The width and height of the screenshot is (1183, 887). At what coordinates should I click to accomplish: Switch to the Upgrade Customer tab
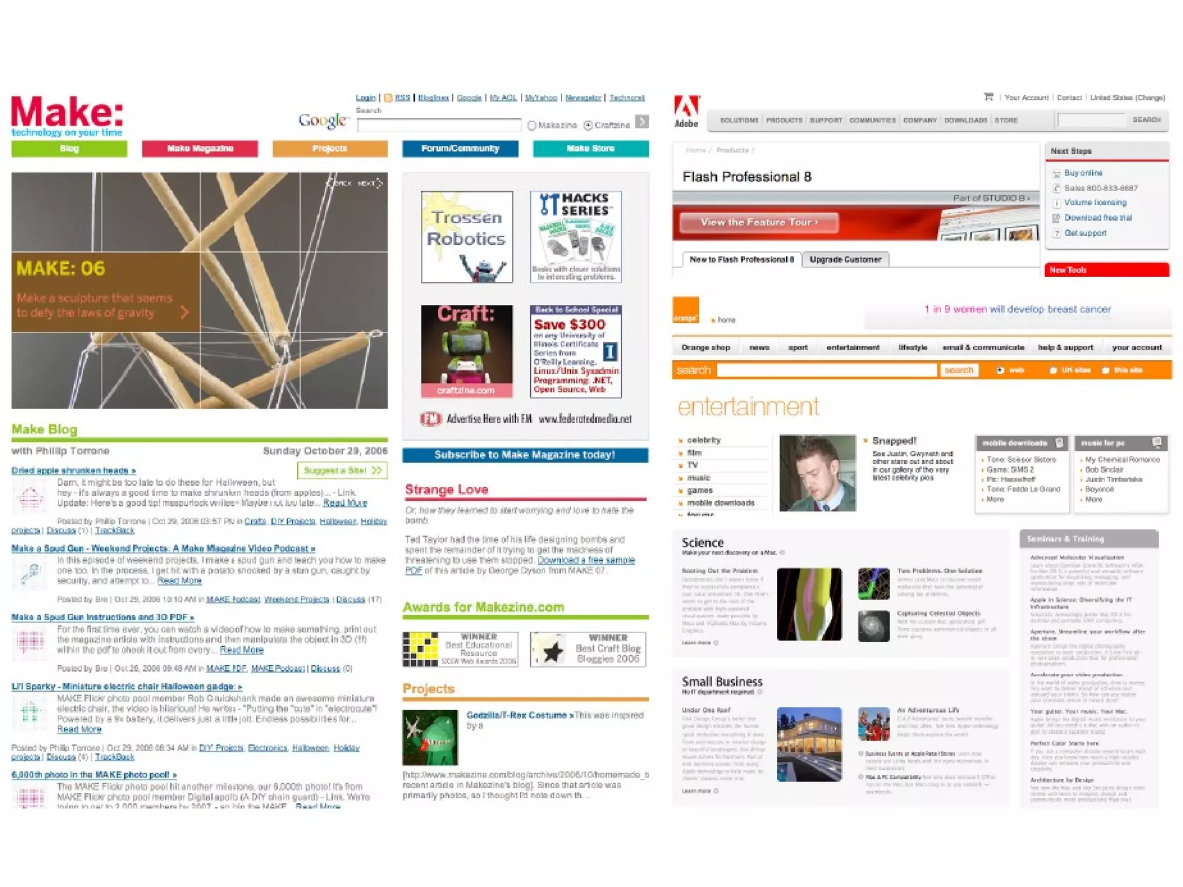(845, 260)
